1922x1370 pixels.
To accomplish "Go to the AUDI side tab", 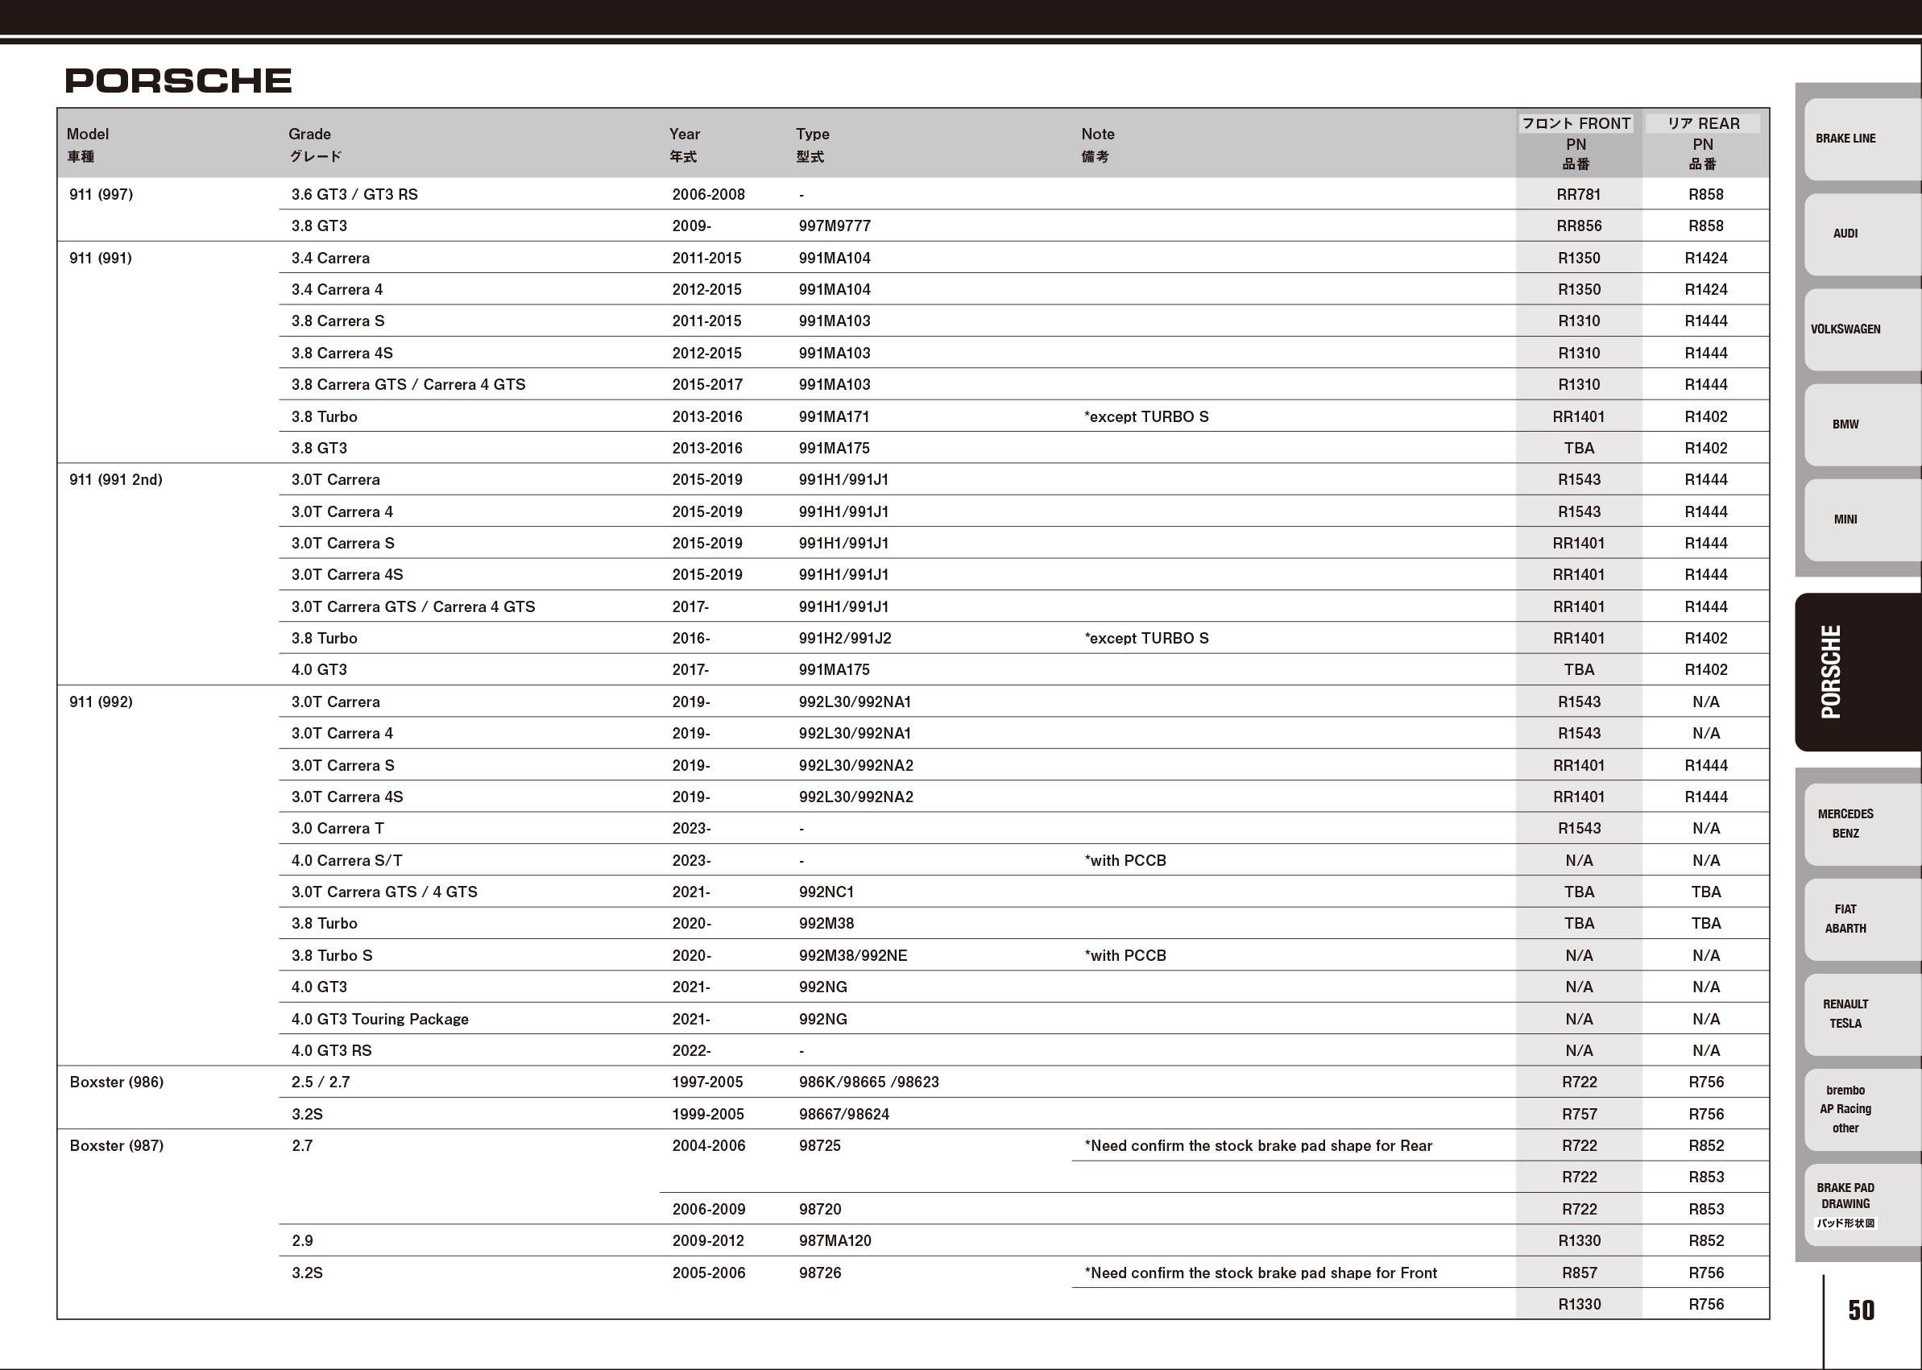I will [x=1862, y=234].
